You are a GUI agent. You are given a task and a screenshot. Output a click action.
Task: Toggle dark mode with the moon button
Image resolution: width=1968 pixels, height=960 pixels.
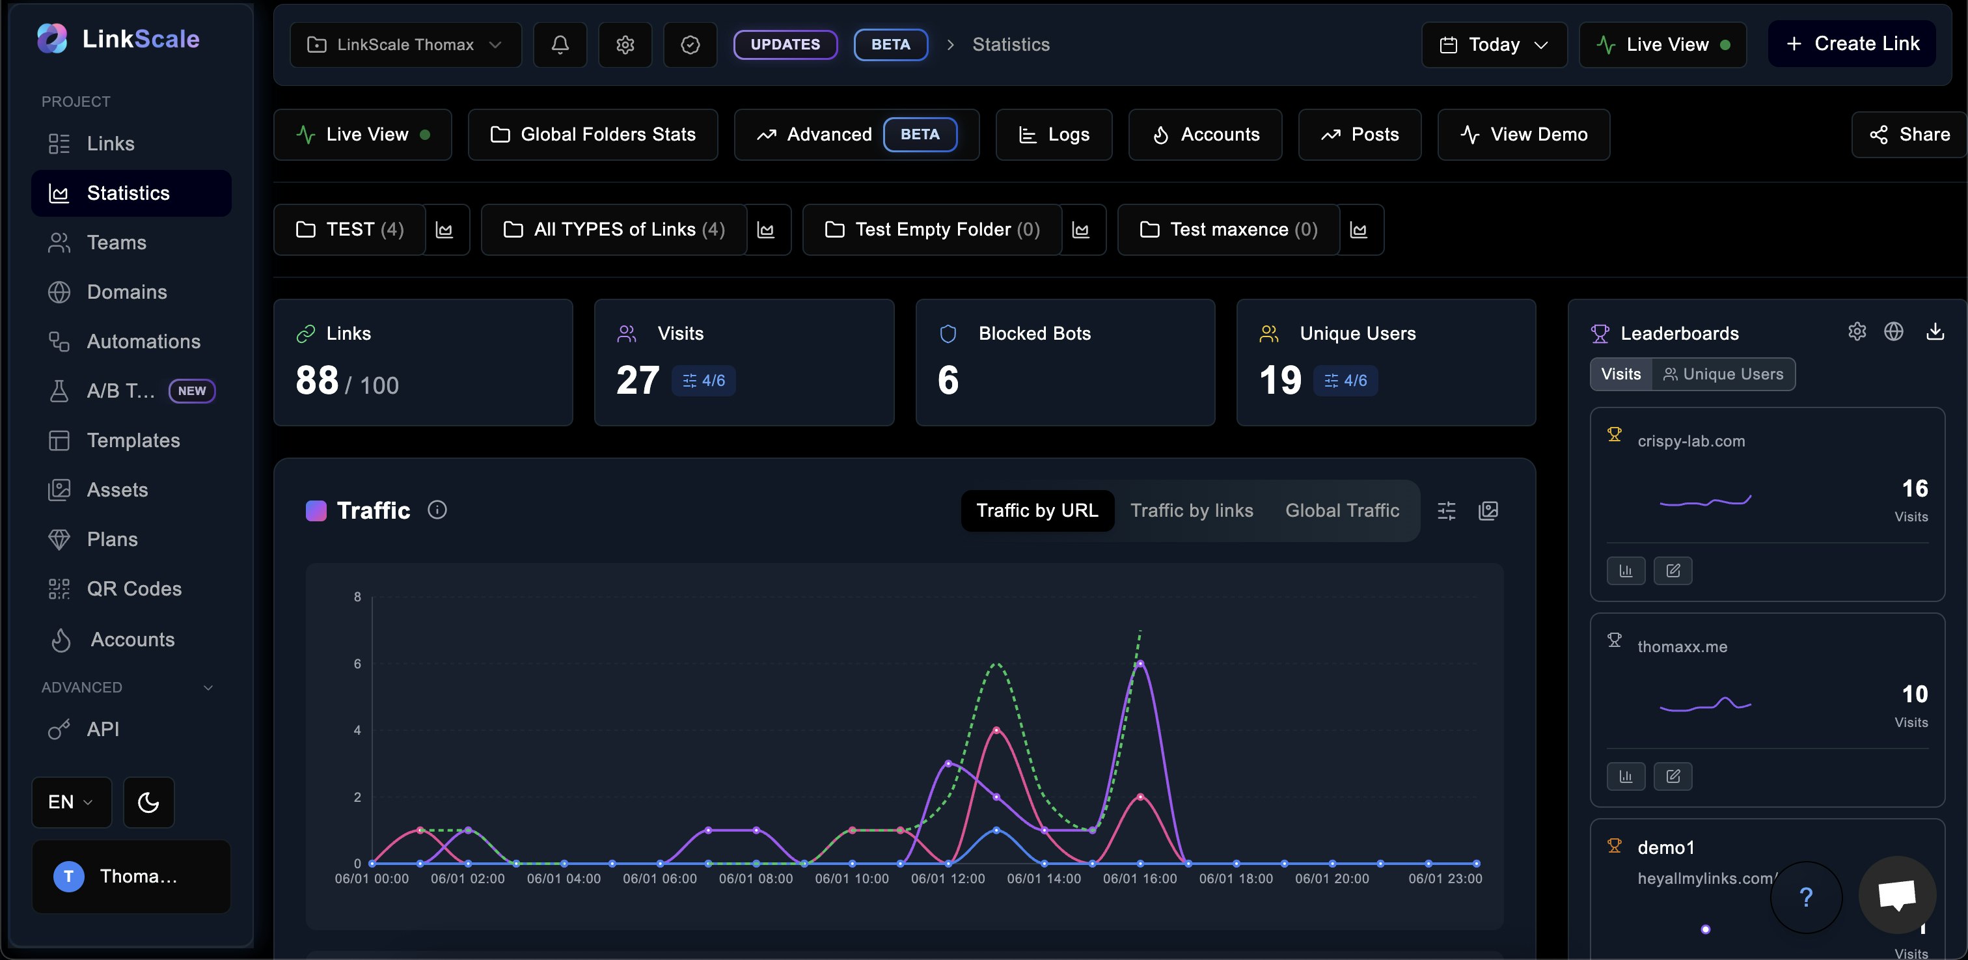point(148,802)
